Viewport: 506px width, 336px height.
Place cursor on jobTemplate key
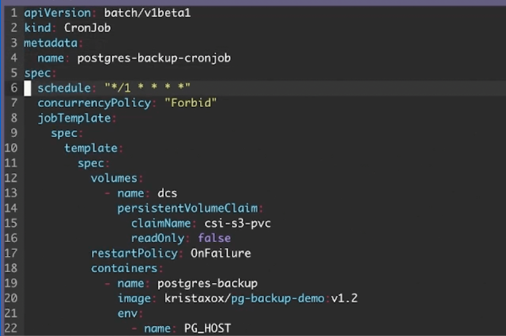(74, 118)
